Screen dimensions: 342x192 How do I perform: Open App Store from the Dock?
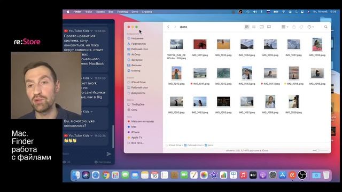283,175
